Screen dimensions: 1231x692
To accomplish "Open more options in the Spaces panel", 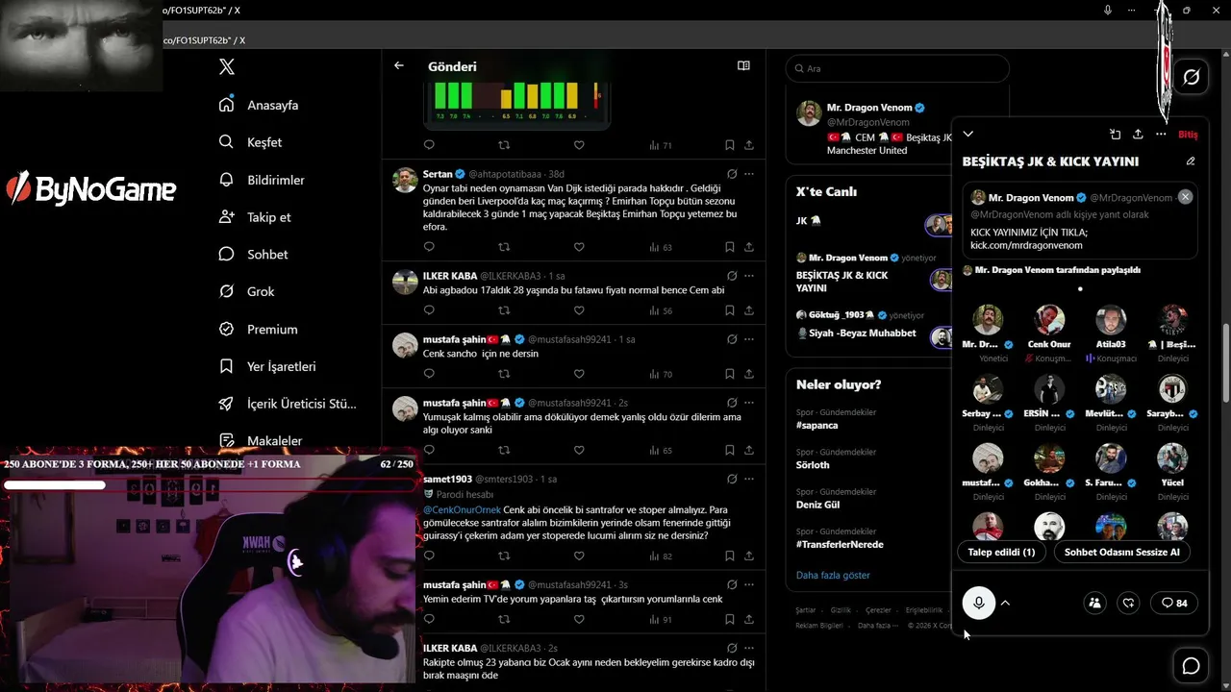I will click(x=1161, y=135).
